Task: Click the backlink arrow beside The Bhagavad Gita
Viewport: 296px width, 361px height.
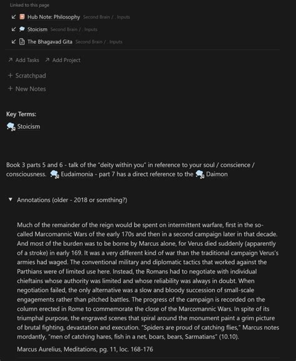Action: tap(14, 42)
